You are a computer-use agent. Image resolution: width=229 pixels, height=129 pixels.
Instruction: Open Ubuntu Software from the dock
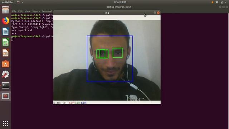tap(5, 64)
